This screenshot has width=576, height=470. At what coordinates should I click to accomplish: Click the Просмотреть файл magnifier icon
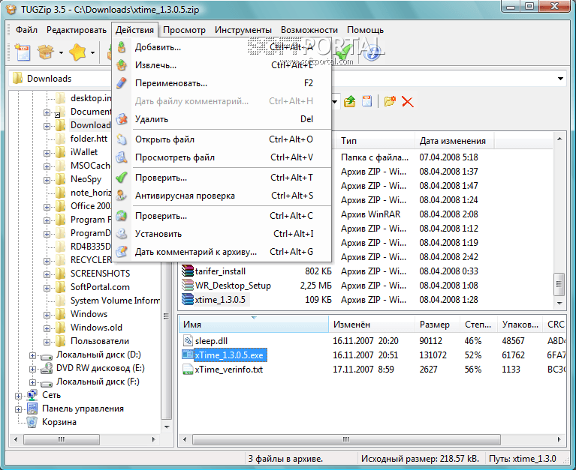pyautogui.click(x=122, y=157)
